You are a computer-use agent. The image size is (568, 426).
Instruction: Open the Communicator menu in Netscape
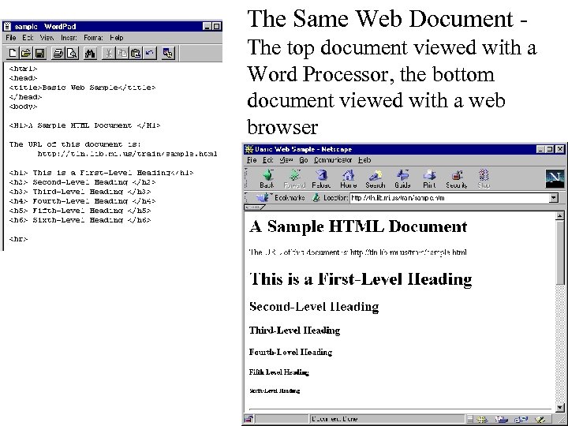coord(333,159)
